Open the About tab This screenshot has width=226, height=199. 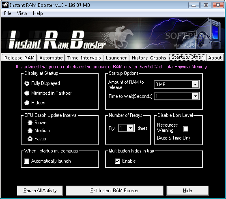[215, 58]
